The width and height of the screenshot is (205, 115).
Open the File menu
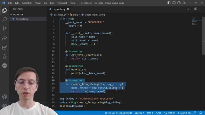pyautogui.click(x=10, y=3)
